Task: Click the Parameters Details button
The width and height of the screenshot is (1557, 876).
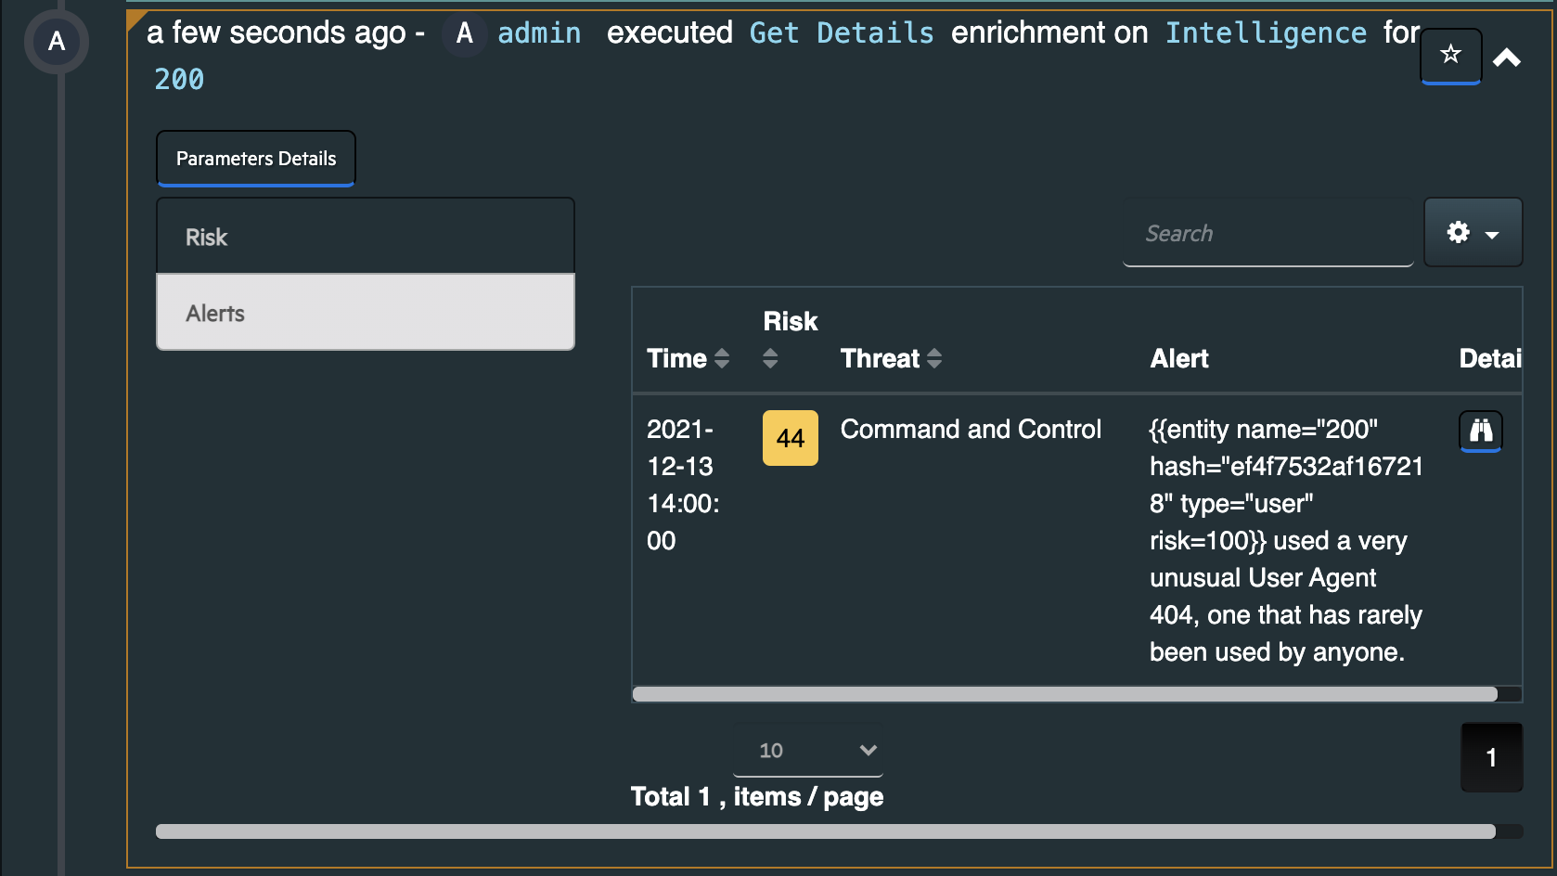Action: 256,159
